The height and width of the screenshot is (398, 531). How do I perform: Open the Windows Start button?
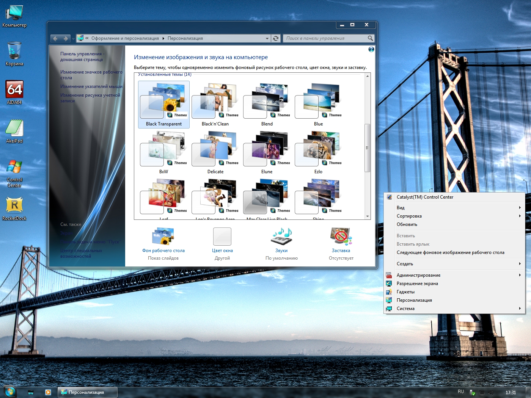pyautogui.click(x=9, y=392)
